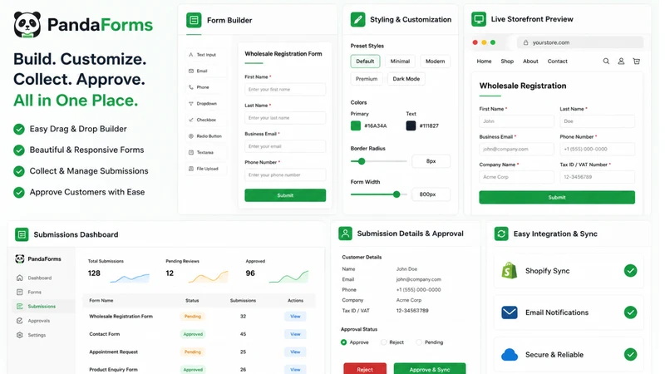This screenshot has height=374, width=665.
Task: Click the storefront cart icon
Action: click(x=636, y=61)
